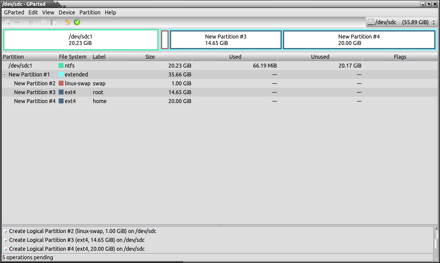This screenshot has width=440, height=263.
Task: Click the ntfs green color swatch
Action: pyautogui.click(x=61, y=65)
